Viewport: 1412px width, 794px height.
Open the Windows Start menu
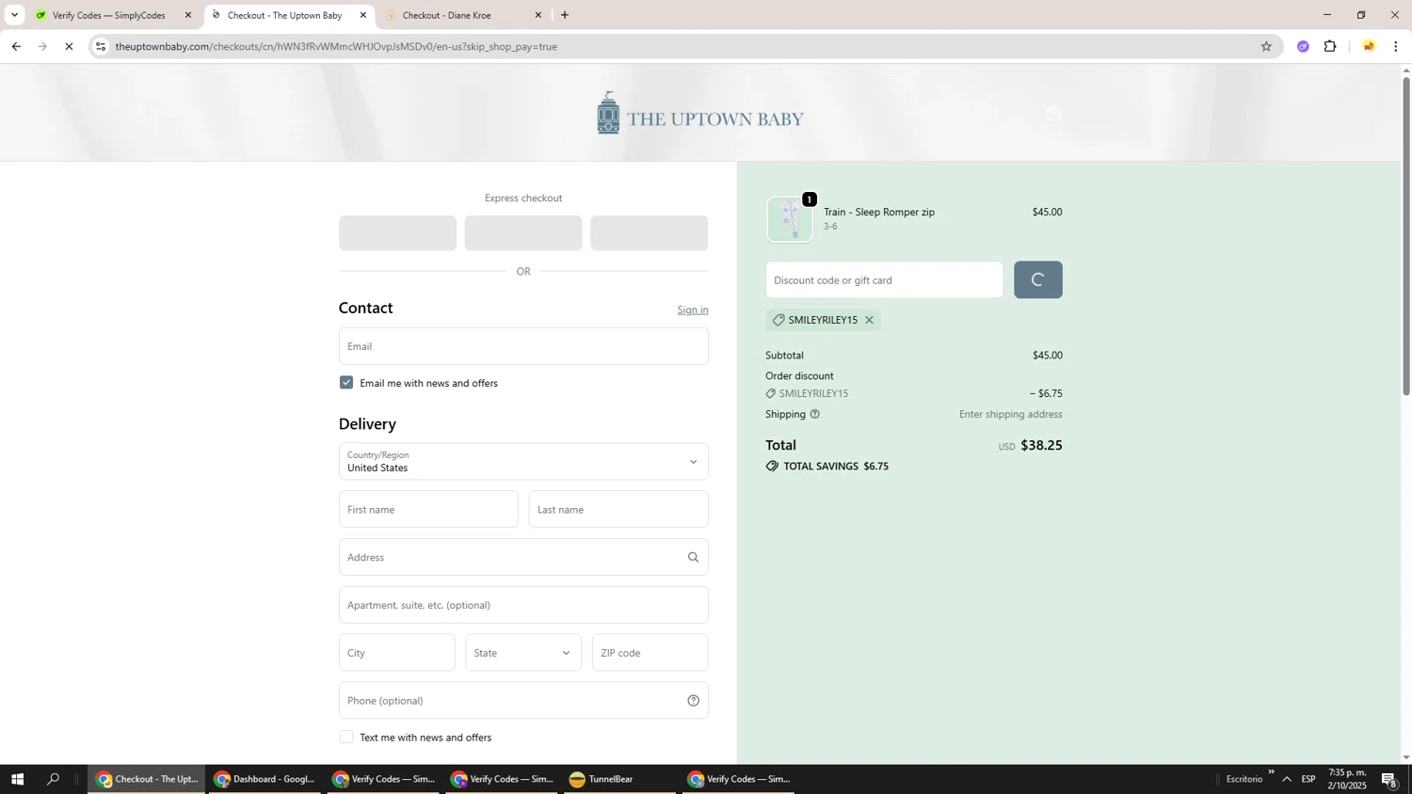click(16, 779)
